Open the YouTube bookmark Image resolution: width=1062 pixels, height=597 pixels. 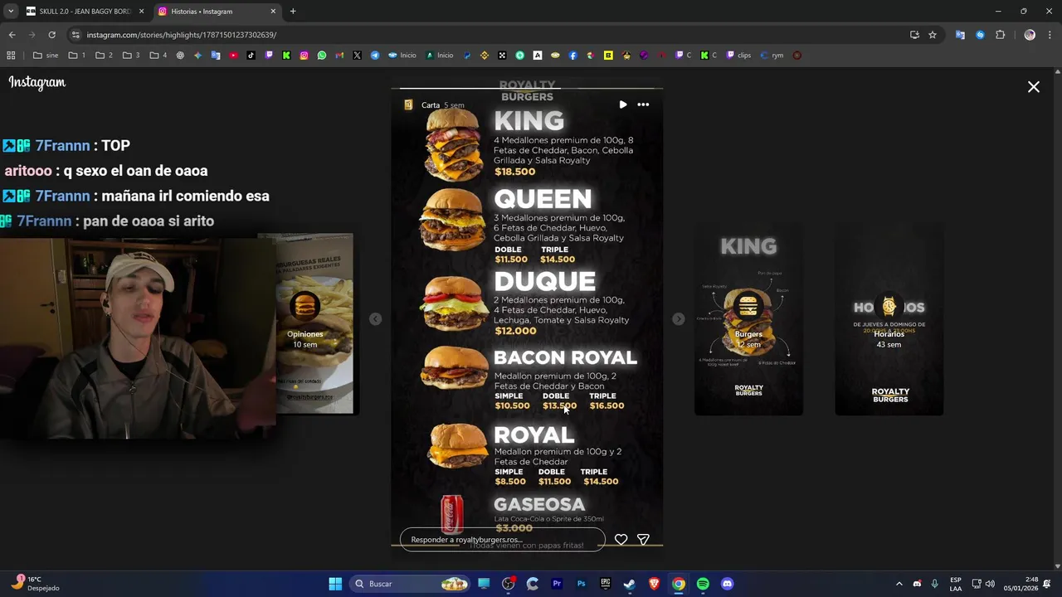coord(233,56)
